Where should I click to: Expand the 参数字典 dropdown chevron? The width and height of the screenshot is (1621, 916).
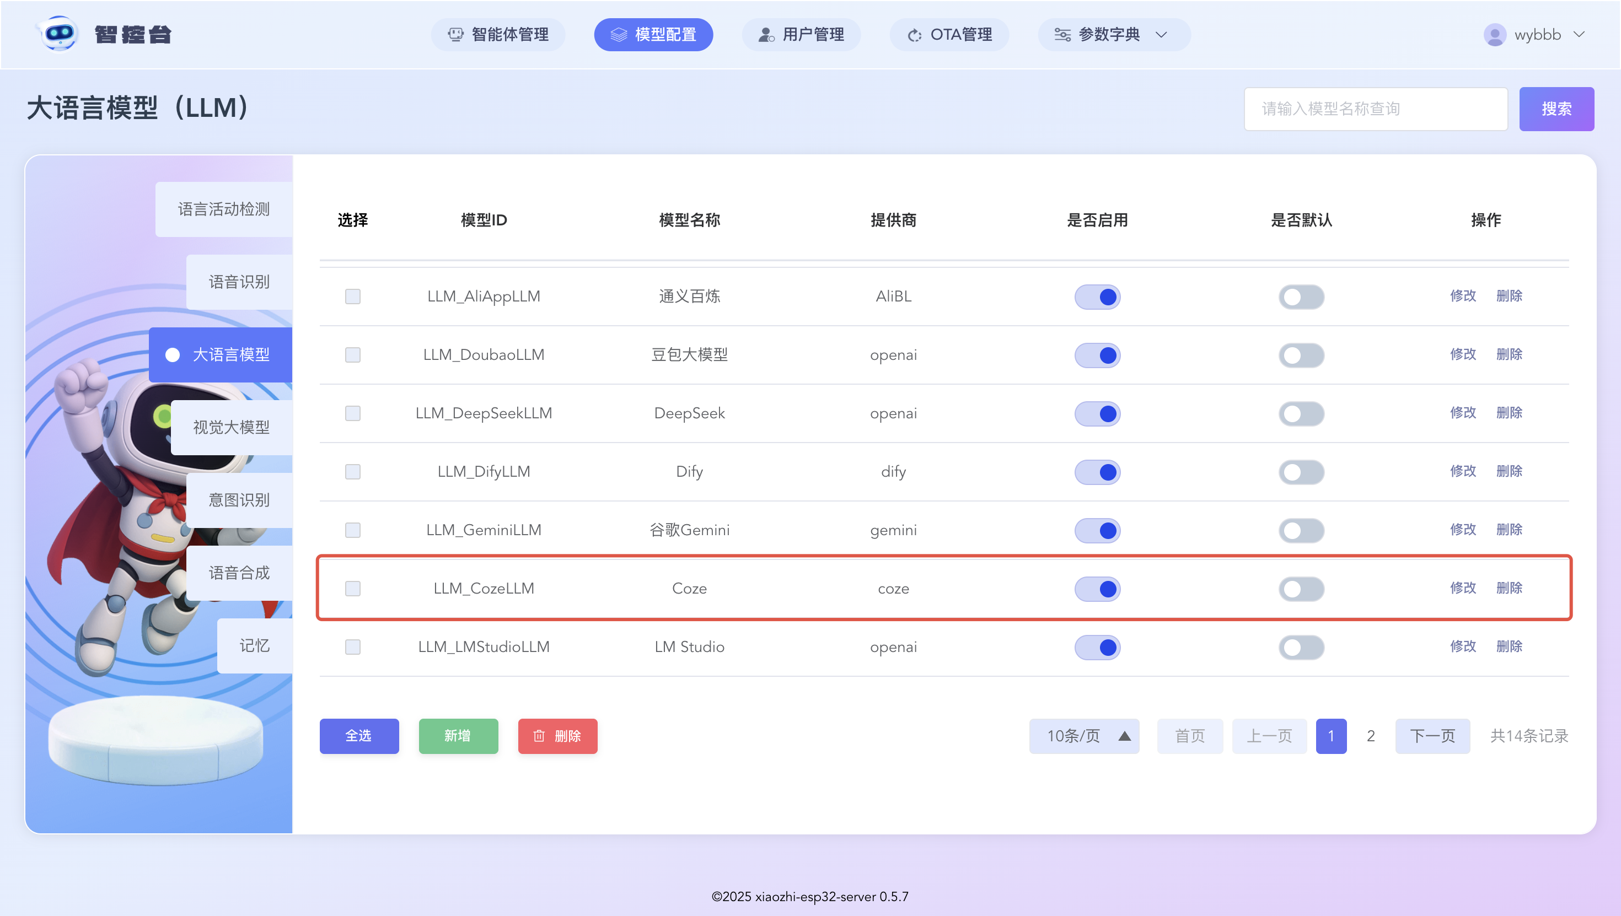click(x=1162, y=35)
